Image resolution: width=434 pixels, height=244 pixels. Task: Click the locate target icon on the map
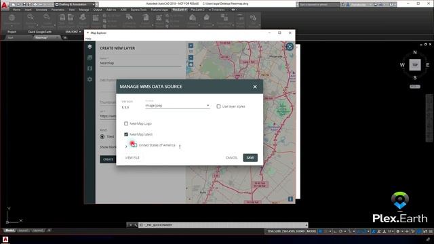(290, 47)
